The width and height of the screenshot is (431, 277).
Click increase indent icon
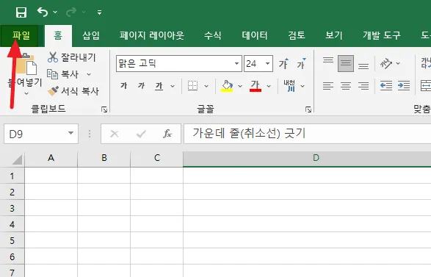pyautogui.click(x=404, y=86)
